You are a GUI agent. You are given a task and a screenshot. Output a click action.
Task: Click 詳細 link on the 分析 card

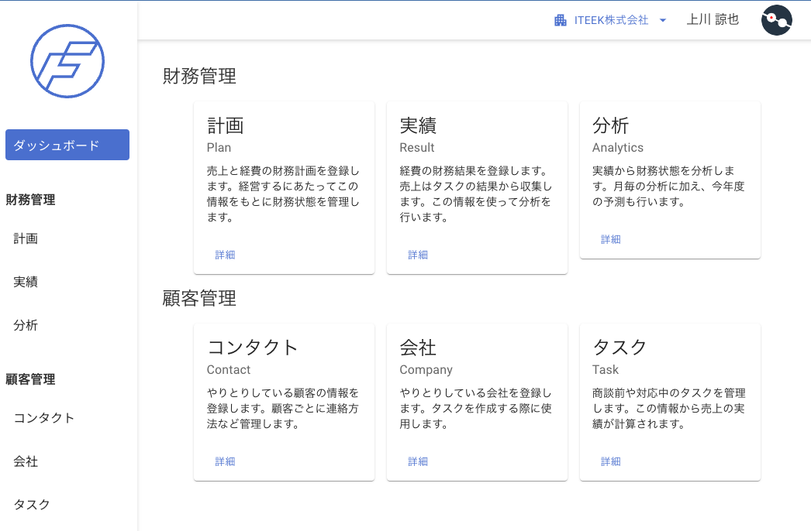coord(611,239)
